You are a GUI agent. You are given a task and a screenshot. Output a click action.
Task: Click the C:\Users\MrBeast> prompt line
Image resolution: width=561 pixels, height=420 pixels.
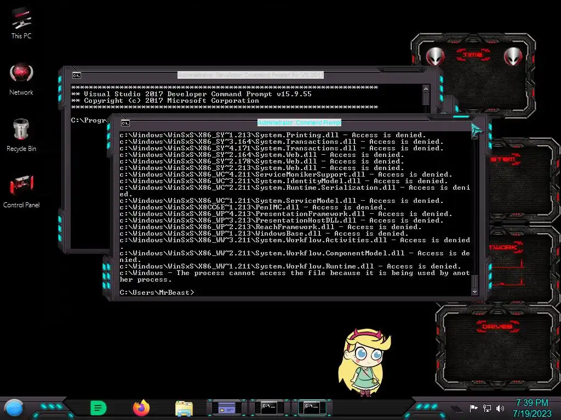click(x=157, y=293)
